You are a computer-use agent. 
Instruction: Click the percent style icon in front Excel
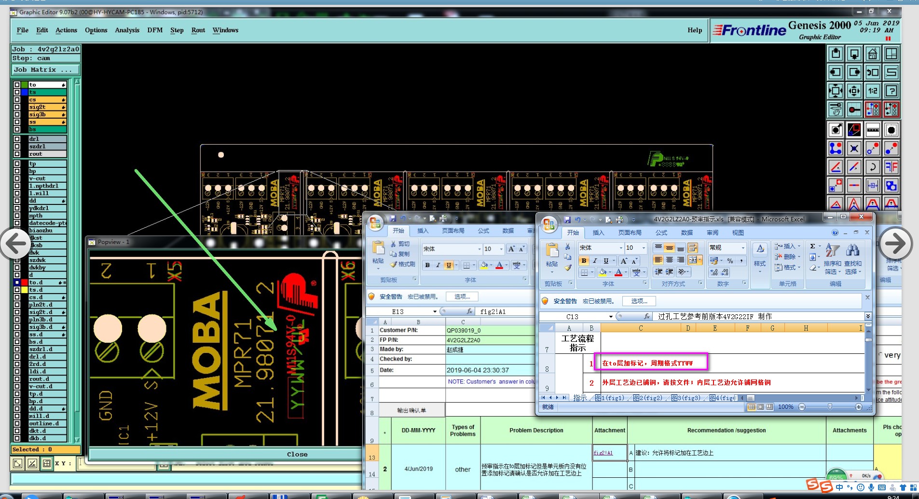coord(730,261)
